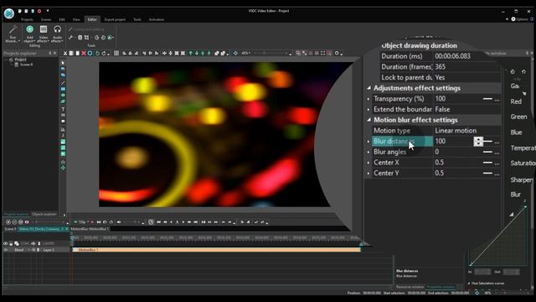This screenshot has width=536, height=302.
Task: Expand the Extend the boundaries row
Action: pyautogui.click(x=368, y=110)
